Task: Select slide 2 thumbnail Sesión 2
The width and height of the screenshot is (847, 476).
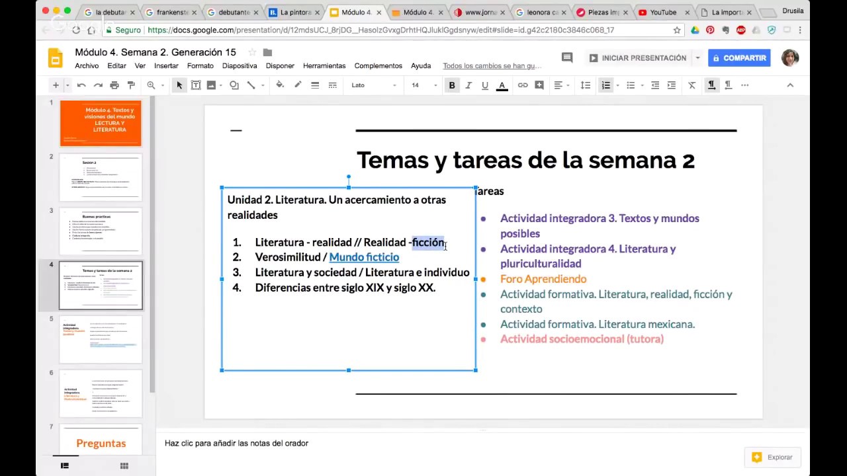Action: (101, 177)
